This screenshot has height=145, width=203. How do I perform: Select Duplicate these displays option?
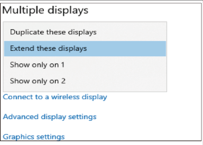coord(53,32)
